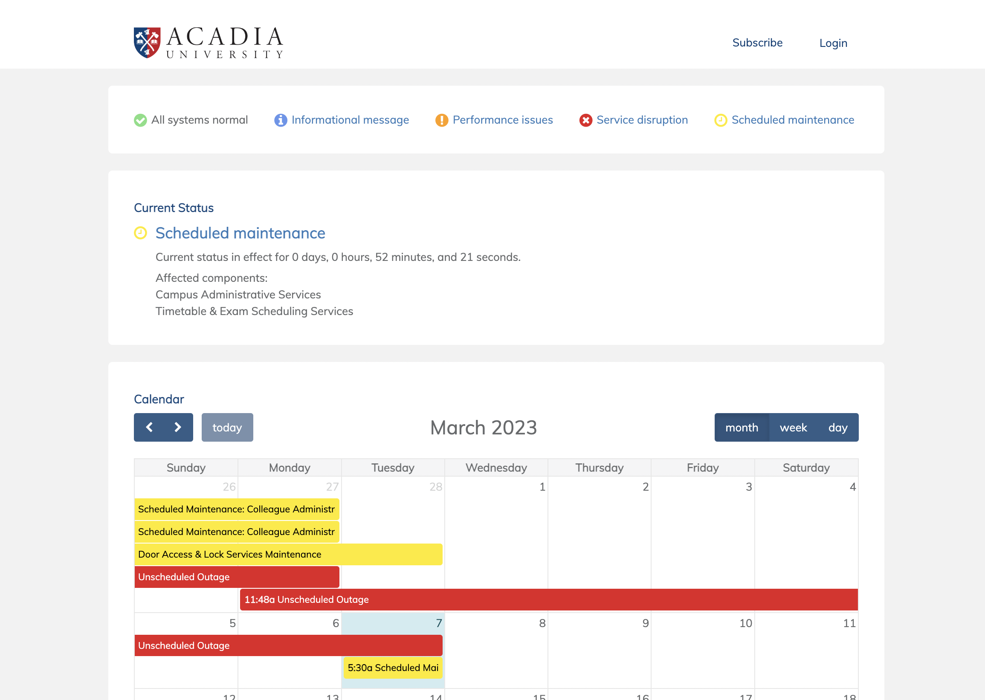Open the Service disruption legend link
This screenshot has height=700, width=985.
[642, 120]
